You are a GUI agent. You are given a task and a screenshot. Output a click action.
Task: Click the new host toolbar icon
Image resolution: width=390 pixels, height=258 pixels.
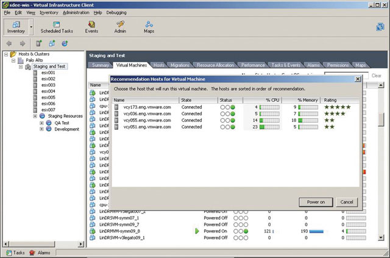point(39,43)
